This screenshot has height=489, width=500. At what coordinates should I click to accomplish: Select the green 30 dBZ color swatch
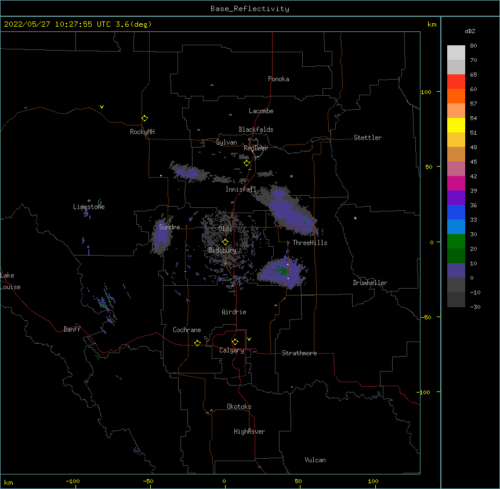click(x=456, y=242)
